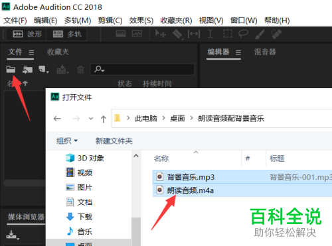Open the 编辑(E) menu

45,21
